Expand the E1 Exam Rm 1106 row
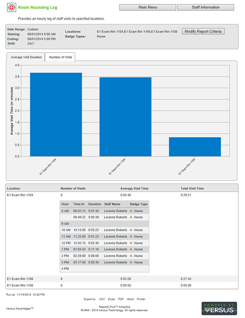Viewport: 245px width, 318px height. 19,279
